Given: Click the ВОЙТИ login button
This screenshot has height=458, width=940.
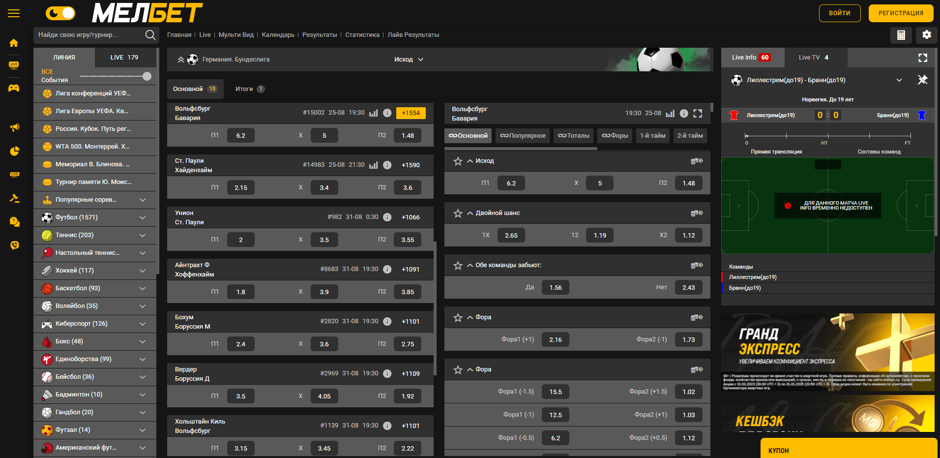Looking at the screenshot, I should tap(840, 13).
